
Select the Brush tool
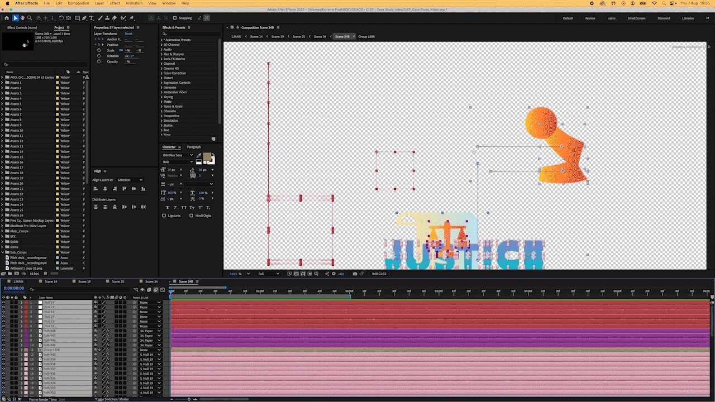coord(100,18)
